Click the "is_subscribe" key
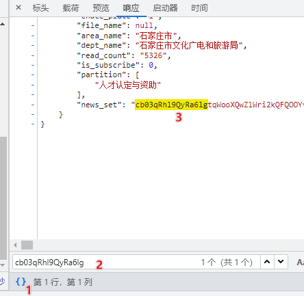This screenshot has height=296, width=304. tap(108, 65)
